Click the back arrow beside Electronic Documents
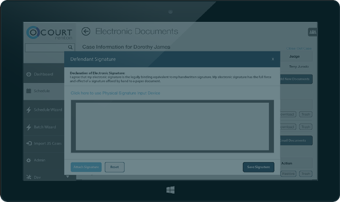 [x=86, y=31]
